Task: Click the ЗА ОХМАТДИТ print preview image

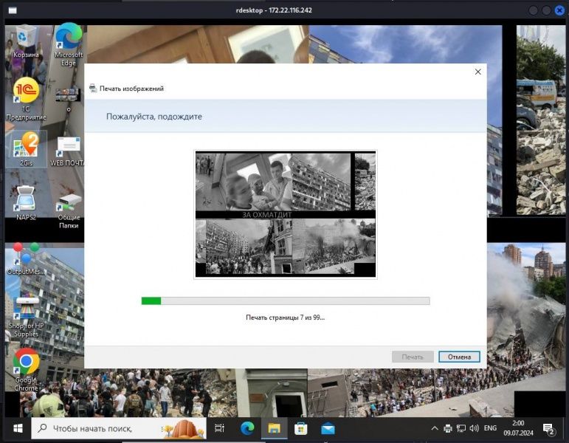Action: coord(285,214)
